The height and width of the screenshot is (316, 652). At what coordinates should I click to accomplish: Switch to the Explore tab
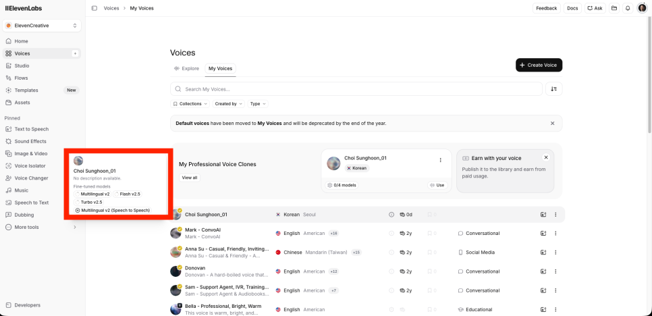coord(186,69)
